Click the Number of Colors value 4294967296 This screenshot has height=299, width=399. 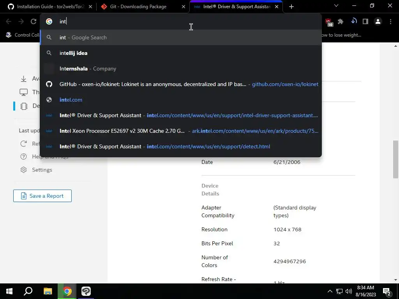(290, 261)
